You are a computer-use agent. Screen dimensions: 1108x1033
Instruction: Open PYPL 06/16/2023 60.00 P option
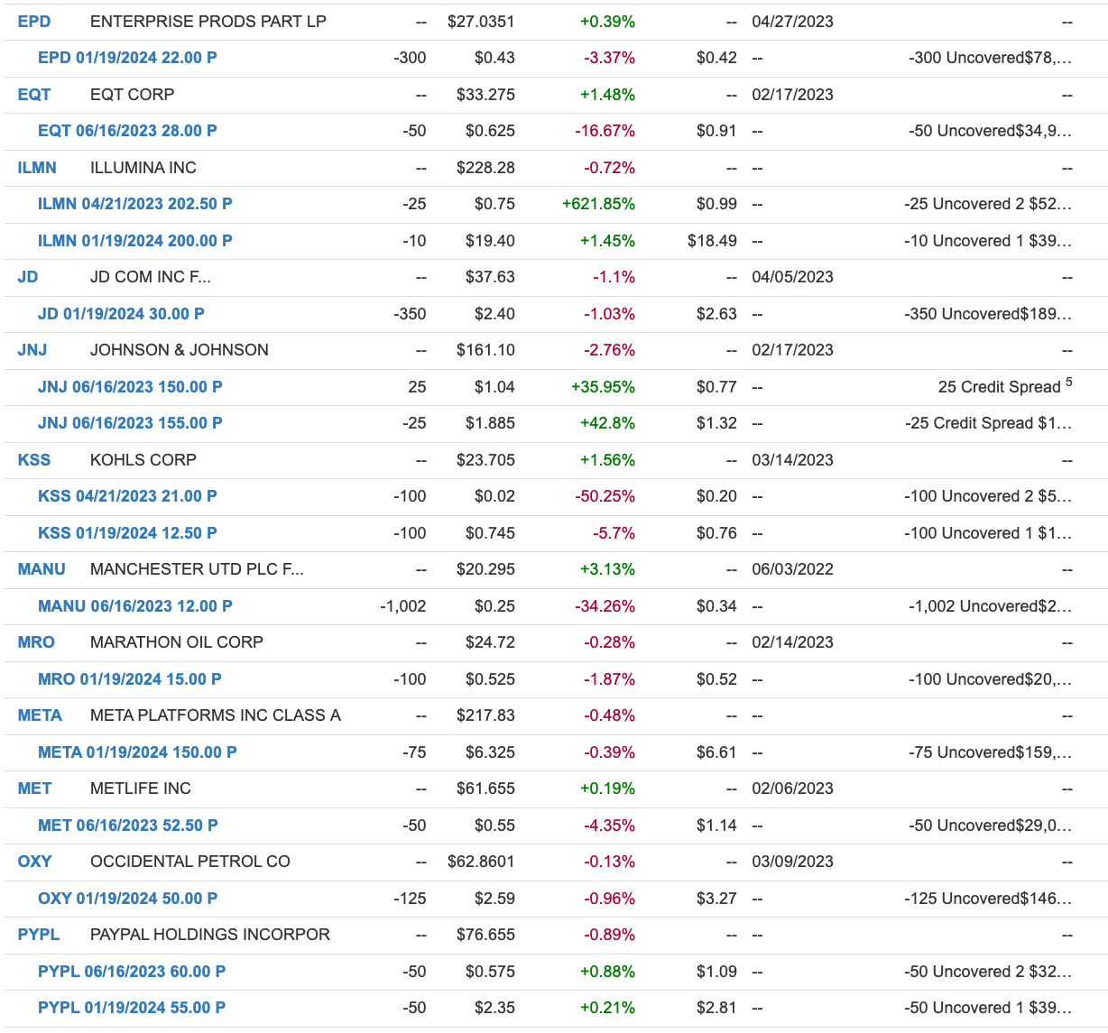click(x=132, y=972)
